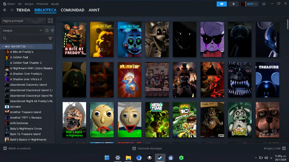The height and width of the screenshot is (162, 289).
Task: Open the purple bear sunglasses cover
Action: (212, 39)
